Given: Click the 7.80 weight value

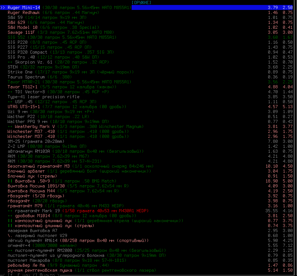Looking at the screenshot, I should 273,141.
